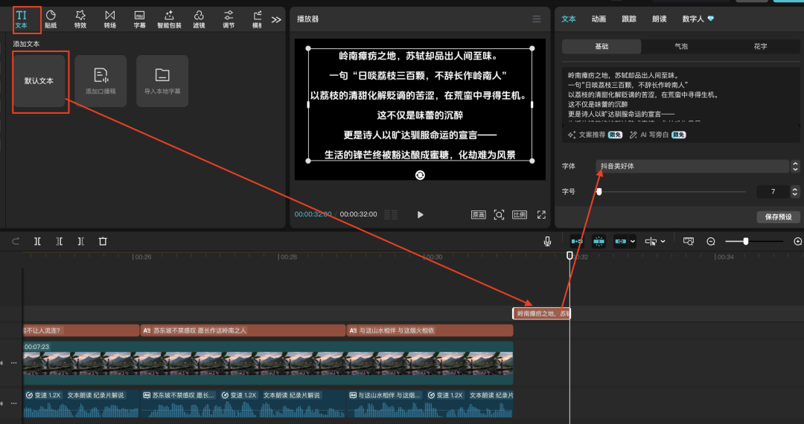The image size is (804, 424).
Task: Click the 原画 original quality button
Action: (x=479, y=214)
